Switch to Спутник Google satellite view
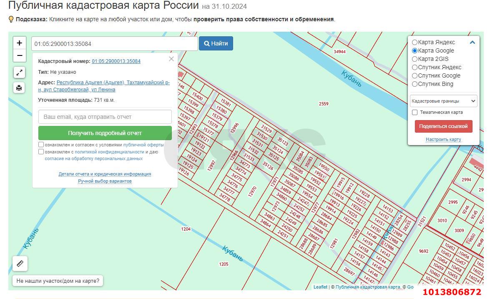 (x=415, y=75)
